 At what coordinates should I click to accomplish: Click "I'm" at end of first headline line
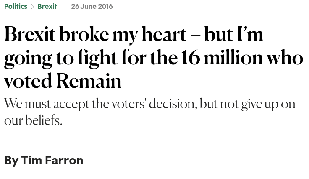(250, 34)
